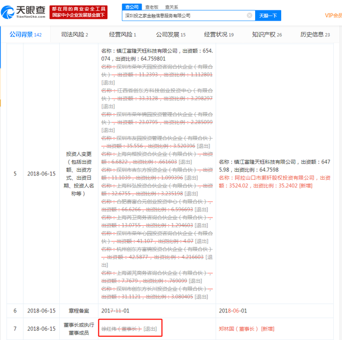Open the 公司背景 142 tab
The height and width of the screenshot is (340, 342).
pyautogui.click(x=26, y=34)
